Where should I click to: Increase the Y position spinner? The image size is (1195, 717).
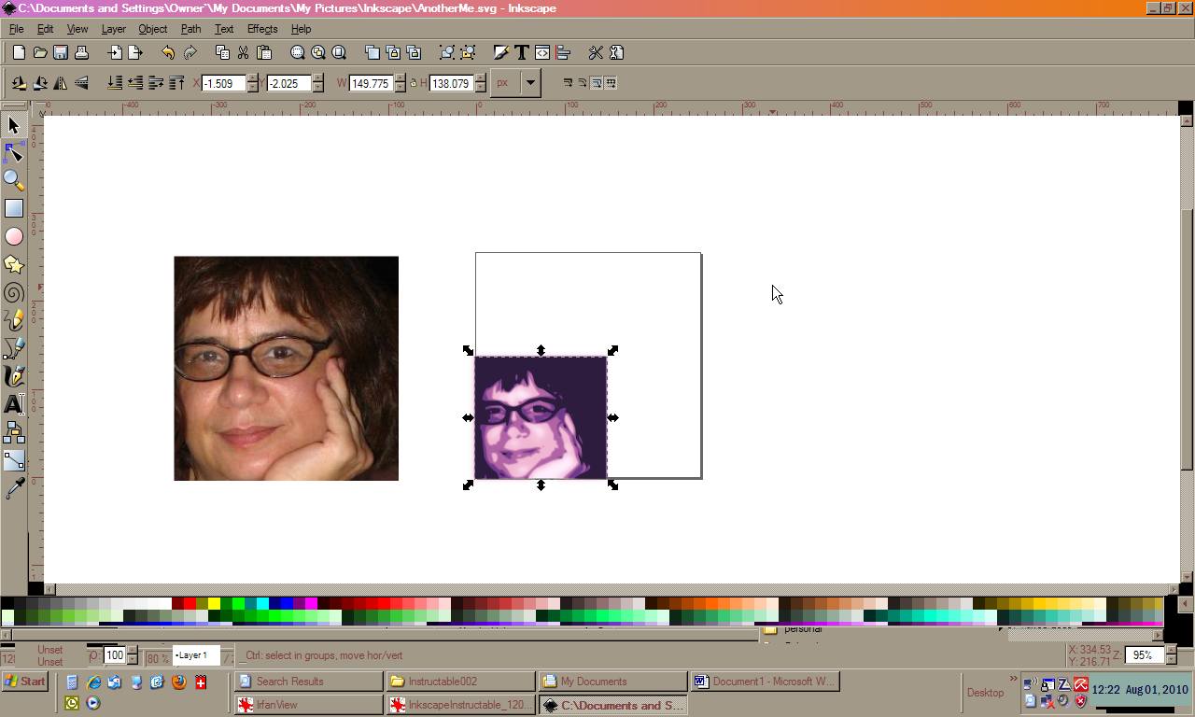[318, 78]
